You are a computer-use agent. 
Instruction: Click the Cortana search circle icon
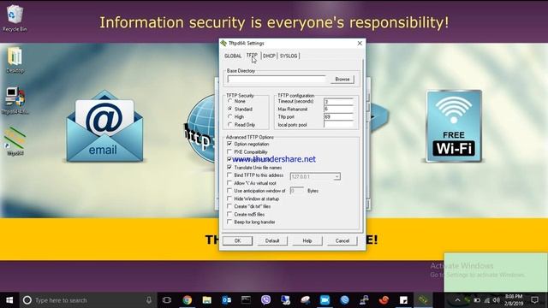[27, 300]
